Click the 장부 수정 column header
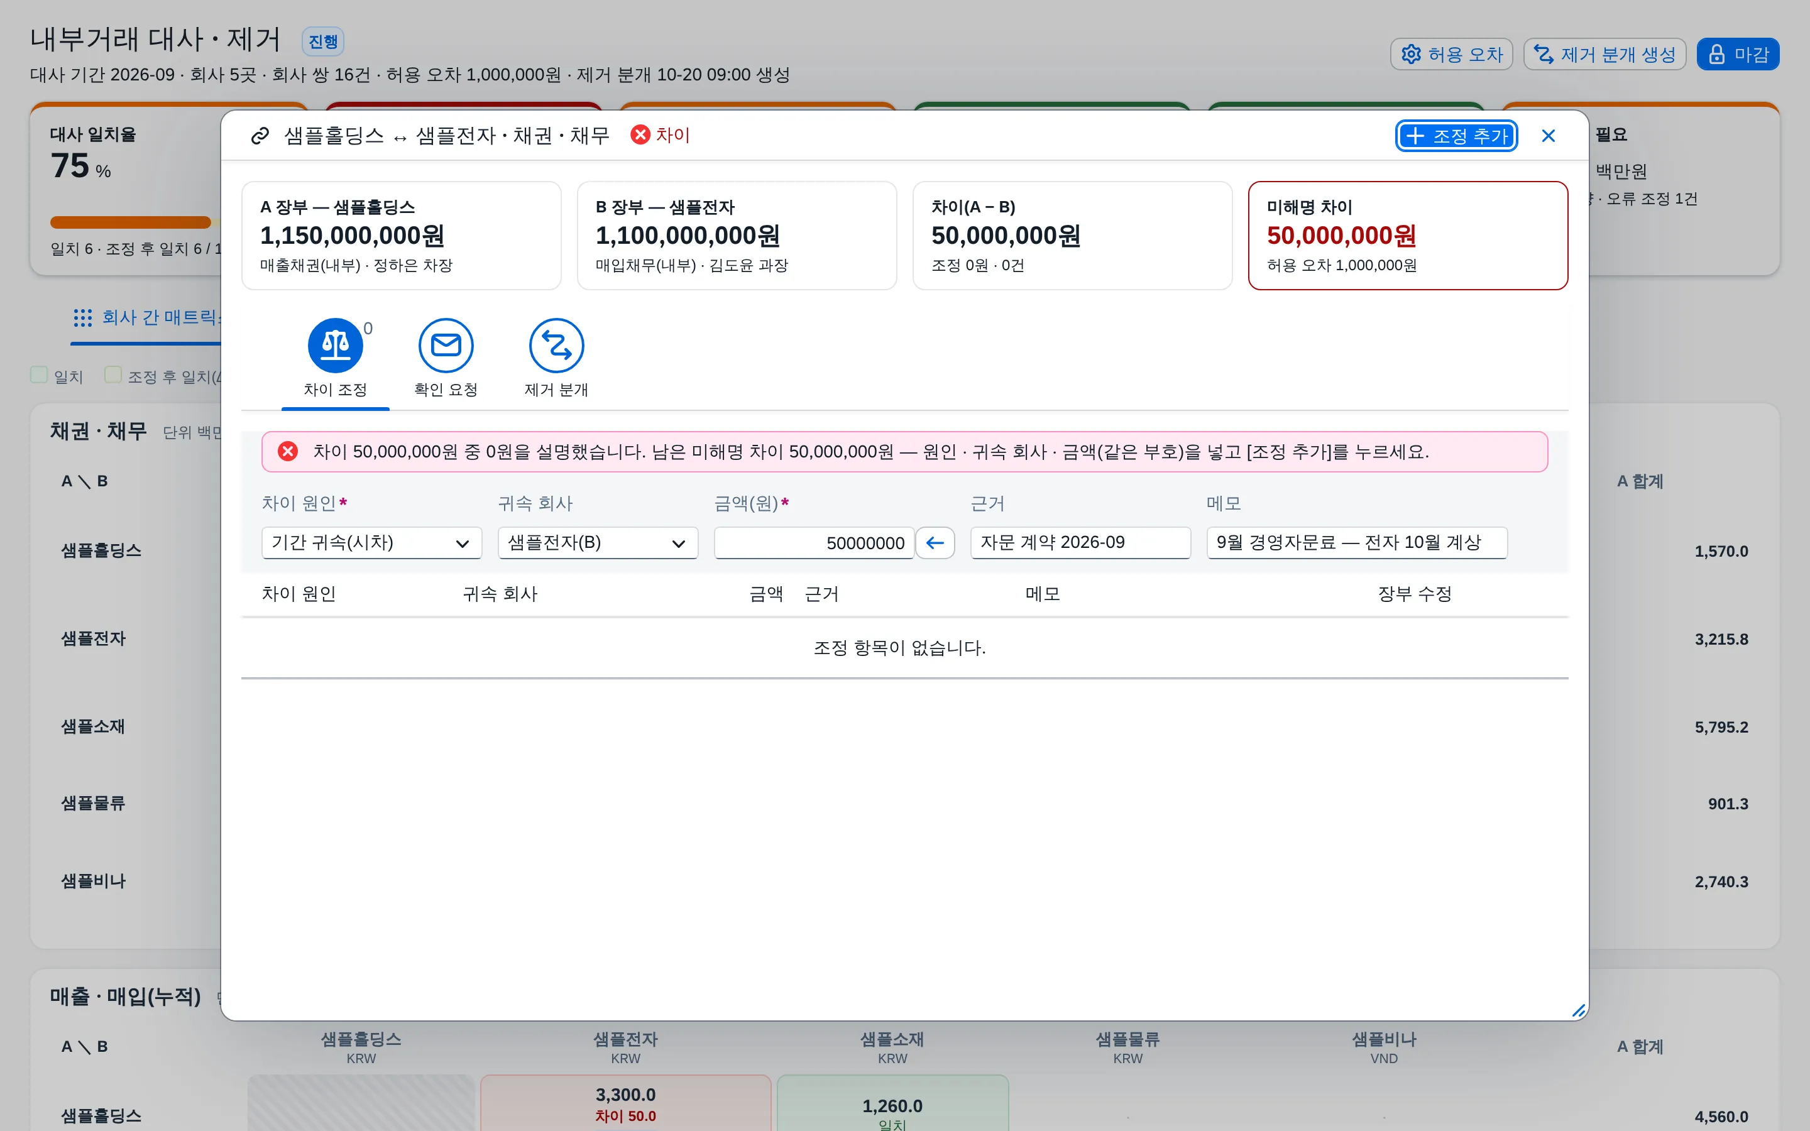 [1414, 594]
